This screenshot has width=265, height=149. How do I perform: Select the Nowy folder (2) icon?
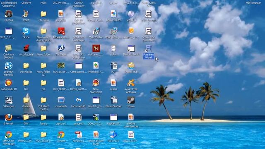[x=43, y=66]
